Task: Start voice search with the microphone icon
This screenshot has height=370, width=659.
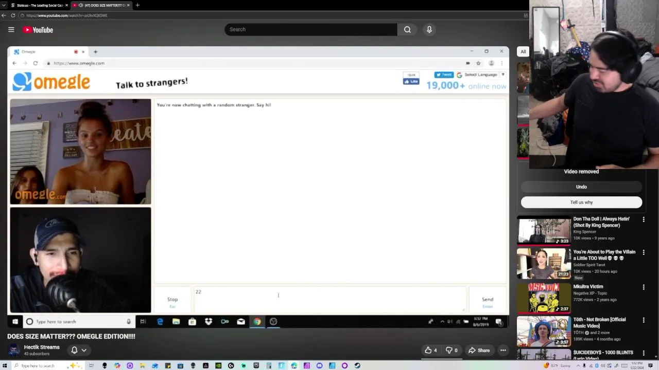Action: tap(429, 29)
